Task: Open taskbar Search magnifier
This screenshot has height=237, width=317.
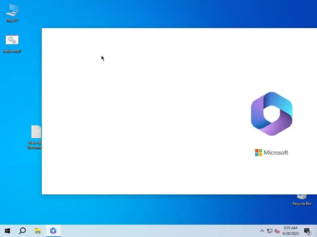Action: [x=22, y=231]
